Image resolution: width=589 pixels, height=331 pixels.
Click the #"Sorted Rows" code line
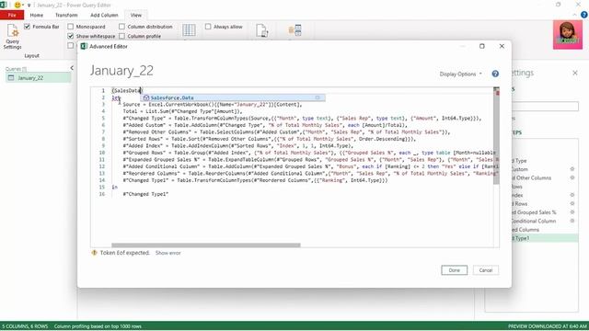point(270,139)
